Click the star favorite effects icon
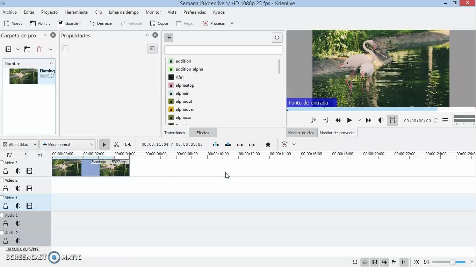The height and width of the screenshot is (267, 476). coord(268,145)
